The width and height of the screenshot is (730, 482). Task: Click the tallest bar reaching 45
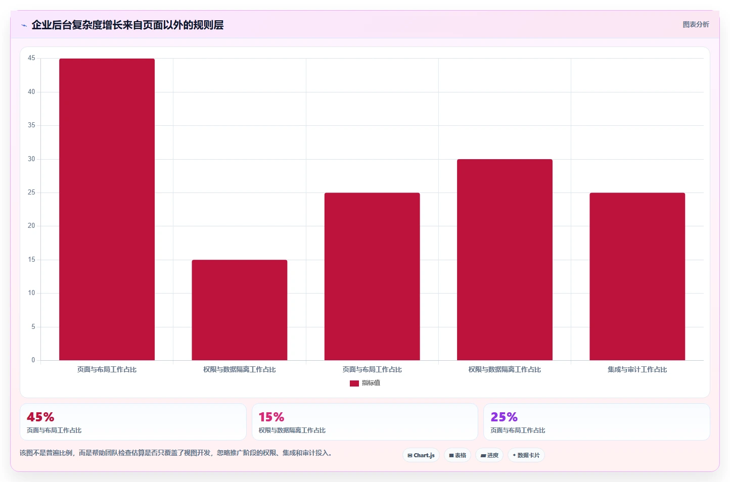(107, 209)
